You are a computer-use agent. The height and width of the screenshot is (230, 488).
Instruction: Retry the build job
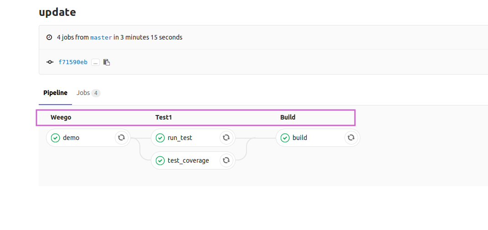point(351,137)
